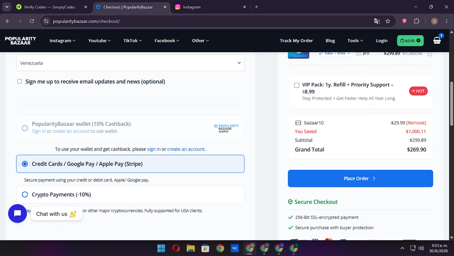
Task: Tick the email updates and news checkbox
Action: click(x=20, y=81)
